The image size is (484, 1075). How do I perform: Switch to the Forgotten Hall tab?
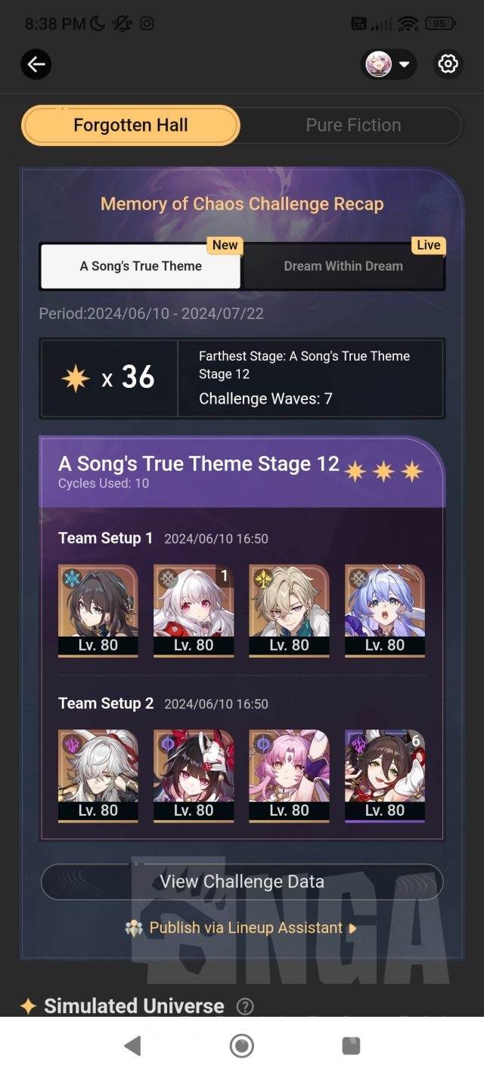tap(131, 125)
